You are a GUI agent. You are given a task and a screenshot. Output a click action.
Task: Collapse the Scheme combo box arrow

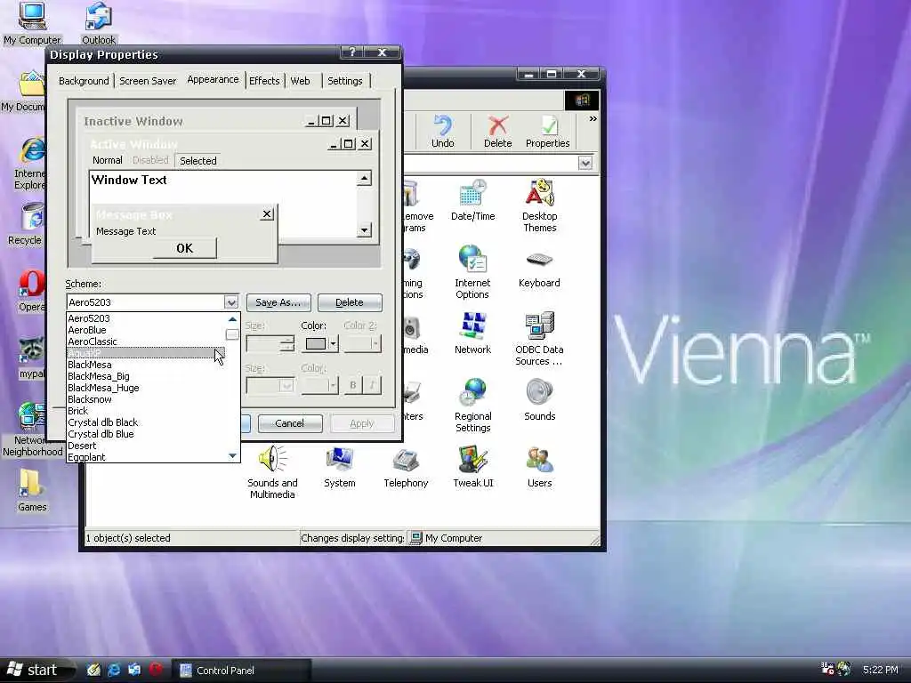pos(230,302)
